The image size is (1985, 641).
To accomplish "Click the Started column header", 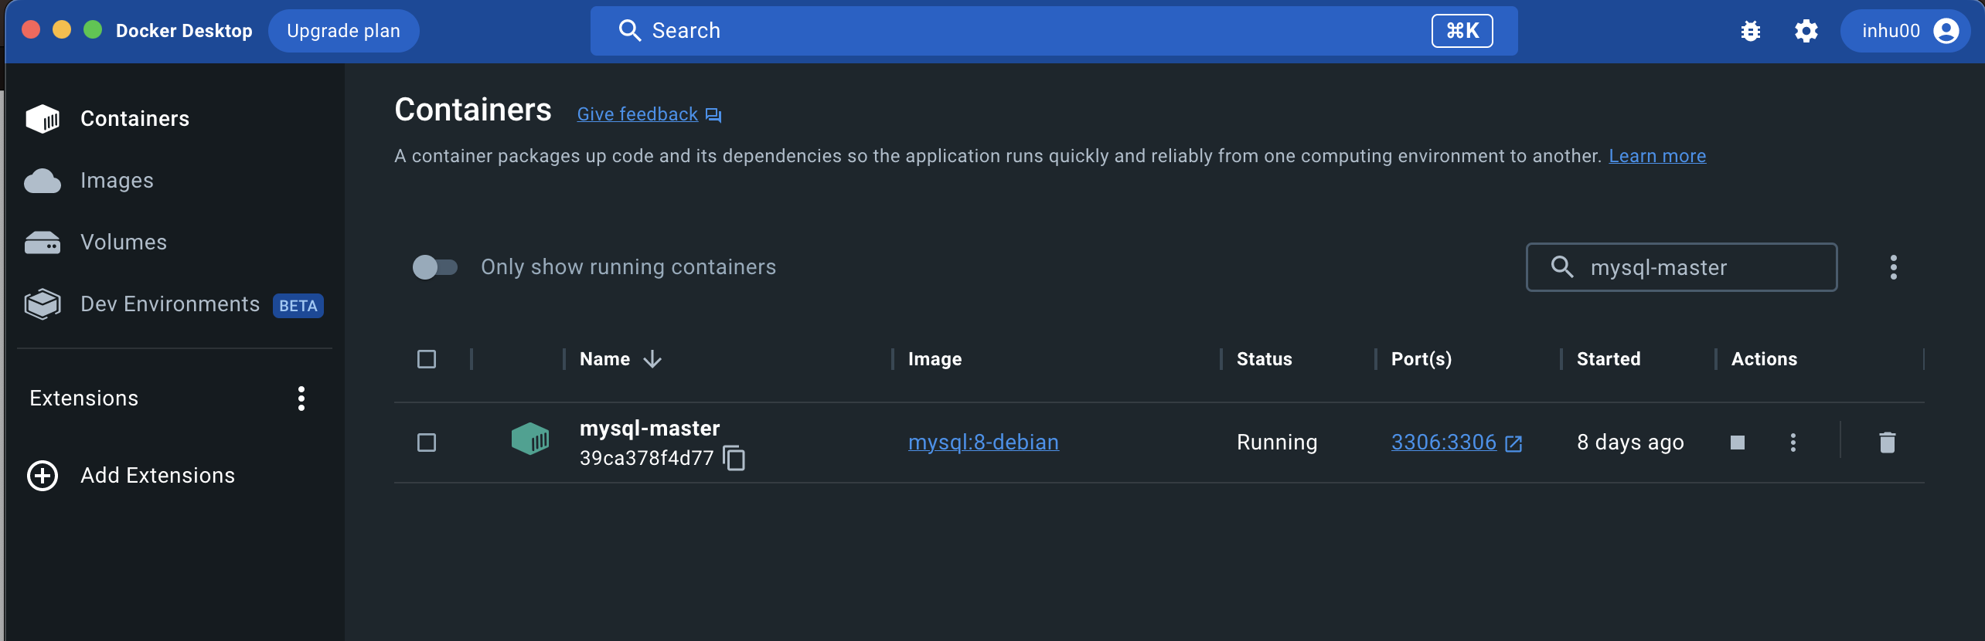I will point(1609,359).
